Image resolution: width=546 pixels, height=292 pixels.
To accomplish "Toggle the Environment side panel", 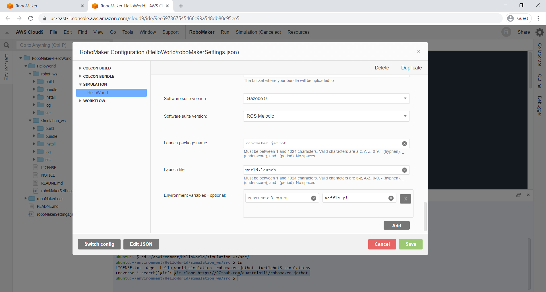I will point(6,67).
